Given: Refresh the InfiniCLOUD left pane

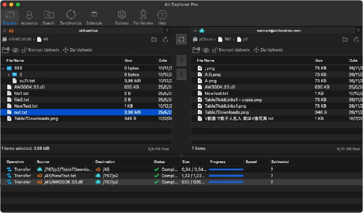Looking at the screenshot, I should pos(165,40).
